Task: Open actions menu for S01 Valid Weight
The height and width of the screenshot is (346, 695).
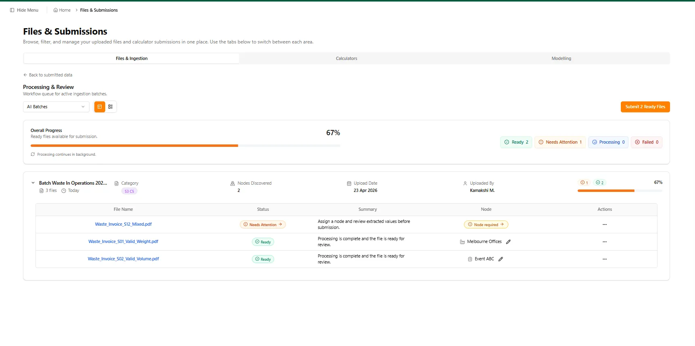Action: 604,242
